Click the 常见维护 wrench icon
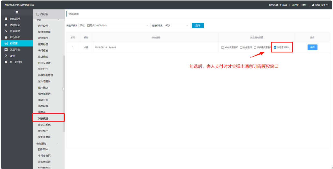 pos(6,31)
